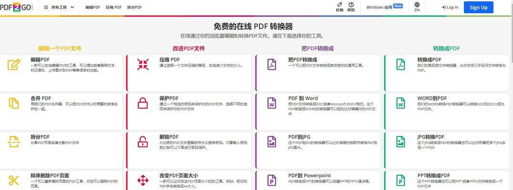Click the 转换成PDF green file icon
The image size is (513, 190).
tap(400, 65)
